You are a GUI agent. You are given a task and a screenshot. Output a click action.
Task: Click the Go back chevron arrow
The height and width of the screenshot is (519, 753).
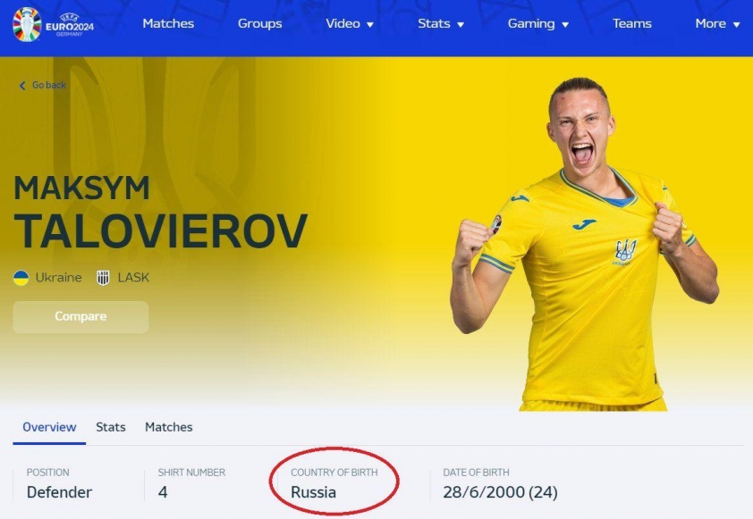[22, 86]
